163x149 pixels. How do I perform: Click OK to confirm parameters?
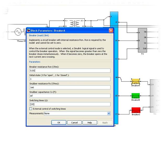pyautogui.click(x=59, y=123)
